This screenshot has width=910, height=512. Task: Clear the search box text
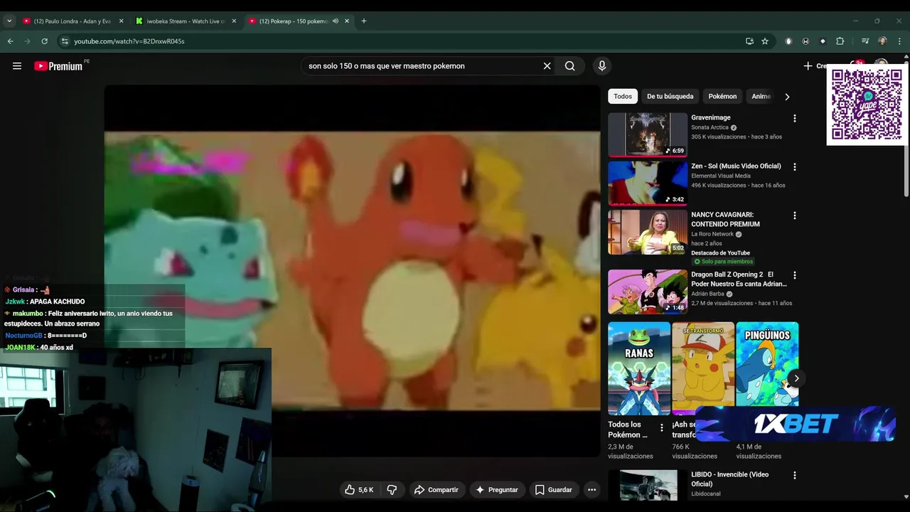click(547, 66)
